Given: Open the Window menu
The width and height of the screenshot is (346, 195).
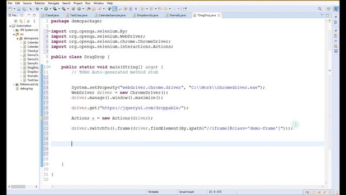Looking at the screenshot, I should (x=98, y=3).
